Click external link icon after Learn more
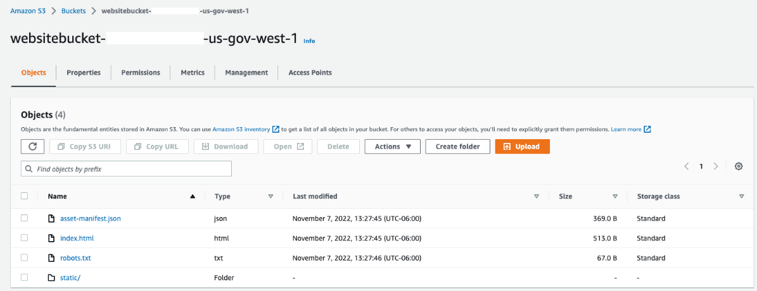This screenshot has height=291, width=757. (x=647, y=129)
